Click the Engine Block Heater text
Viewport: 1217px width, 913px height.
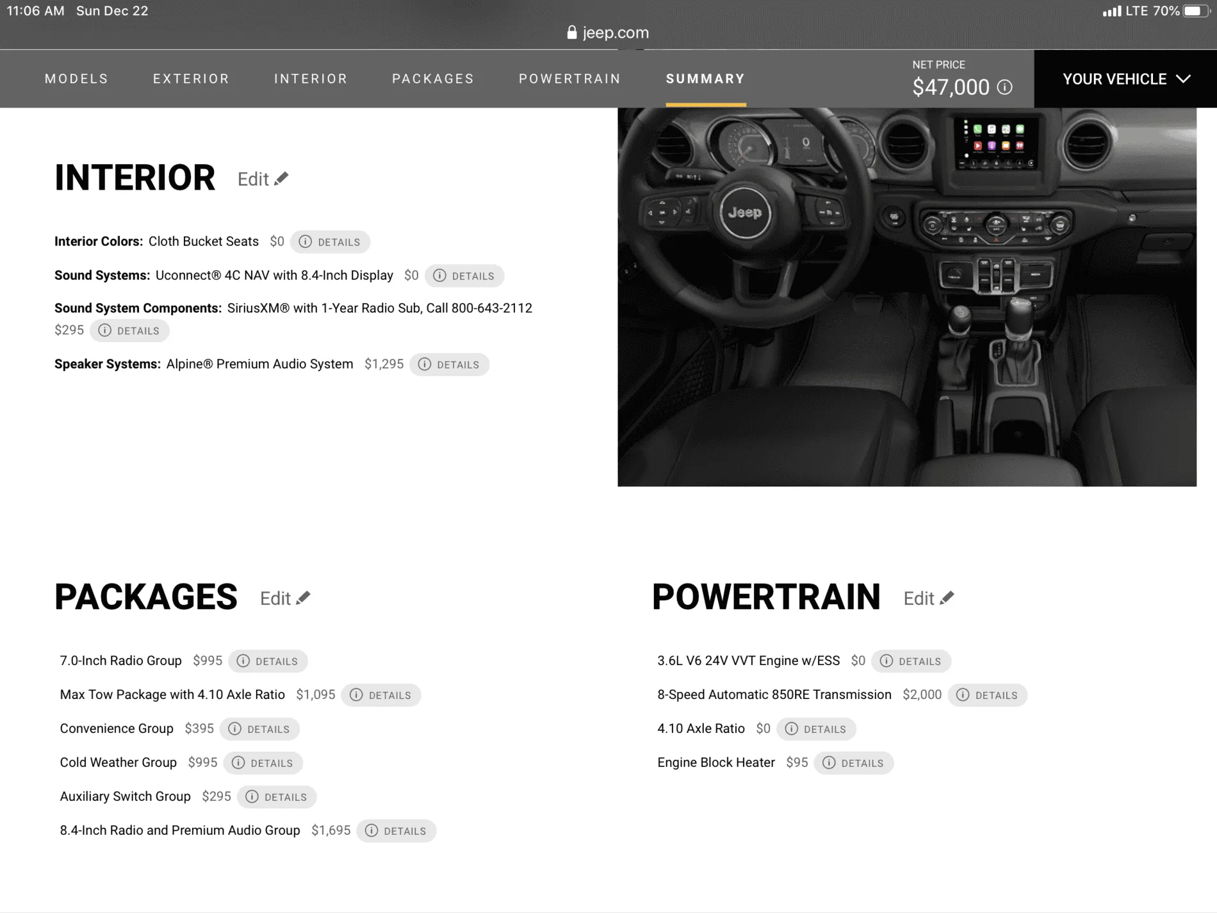716,762
